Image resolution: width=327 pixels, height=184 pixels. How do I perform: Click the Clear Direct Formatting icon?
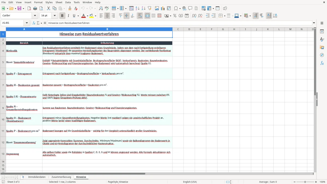[x=76, y=8]
